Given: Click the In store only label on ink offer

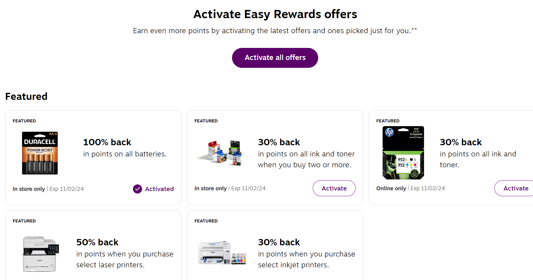Looking at the screenshot, I should pos(211,188).
